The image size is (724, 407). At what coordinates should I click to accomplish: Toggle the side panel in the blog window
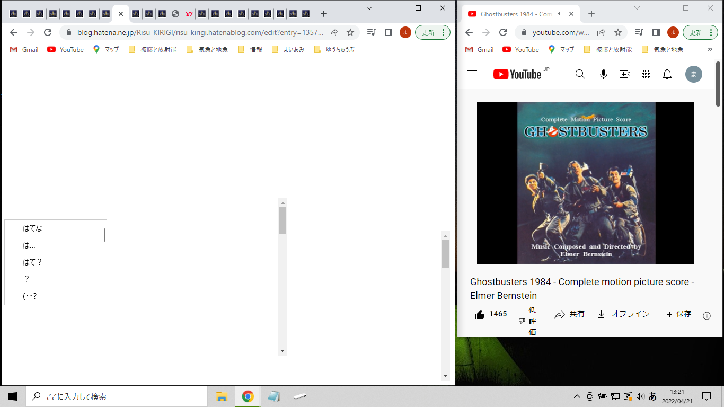[389, 32]
